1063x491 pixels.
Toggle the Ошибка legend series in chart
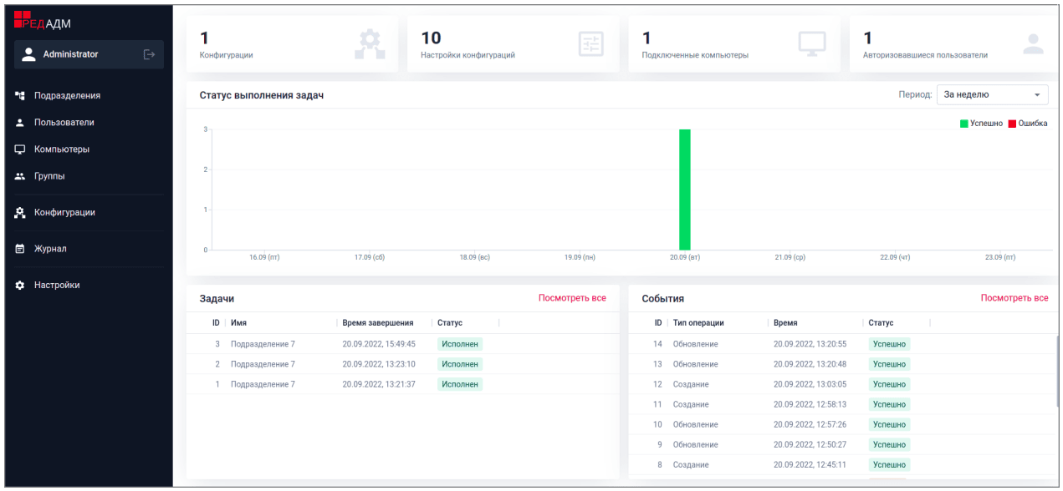click(1028, 124)
